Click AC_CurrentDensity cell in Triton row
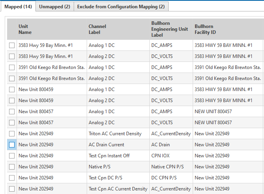Screen dimensions: 264x194 [171, 134]
